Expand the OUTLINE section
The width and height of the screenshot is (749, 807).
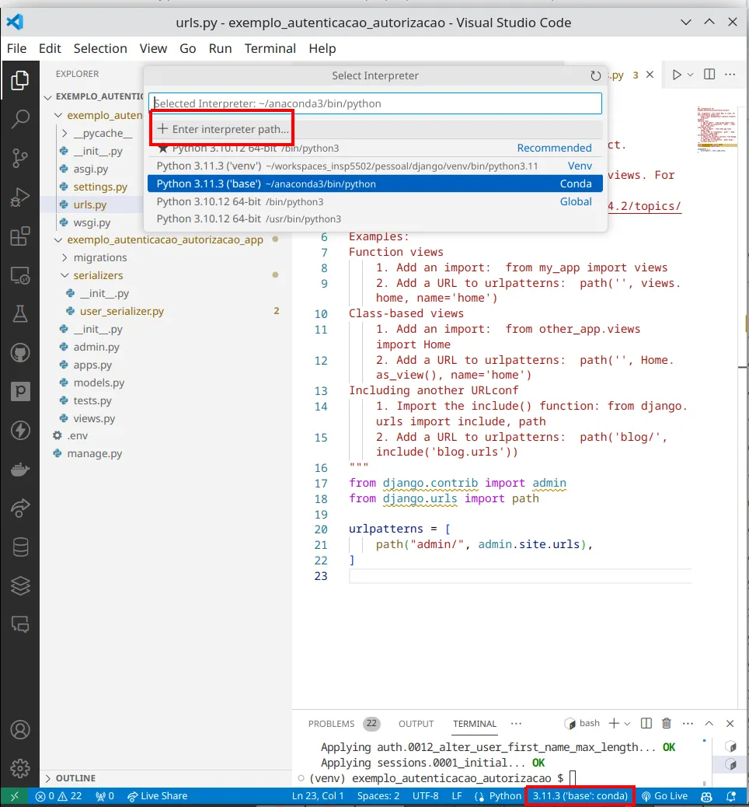point(48,778)
